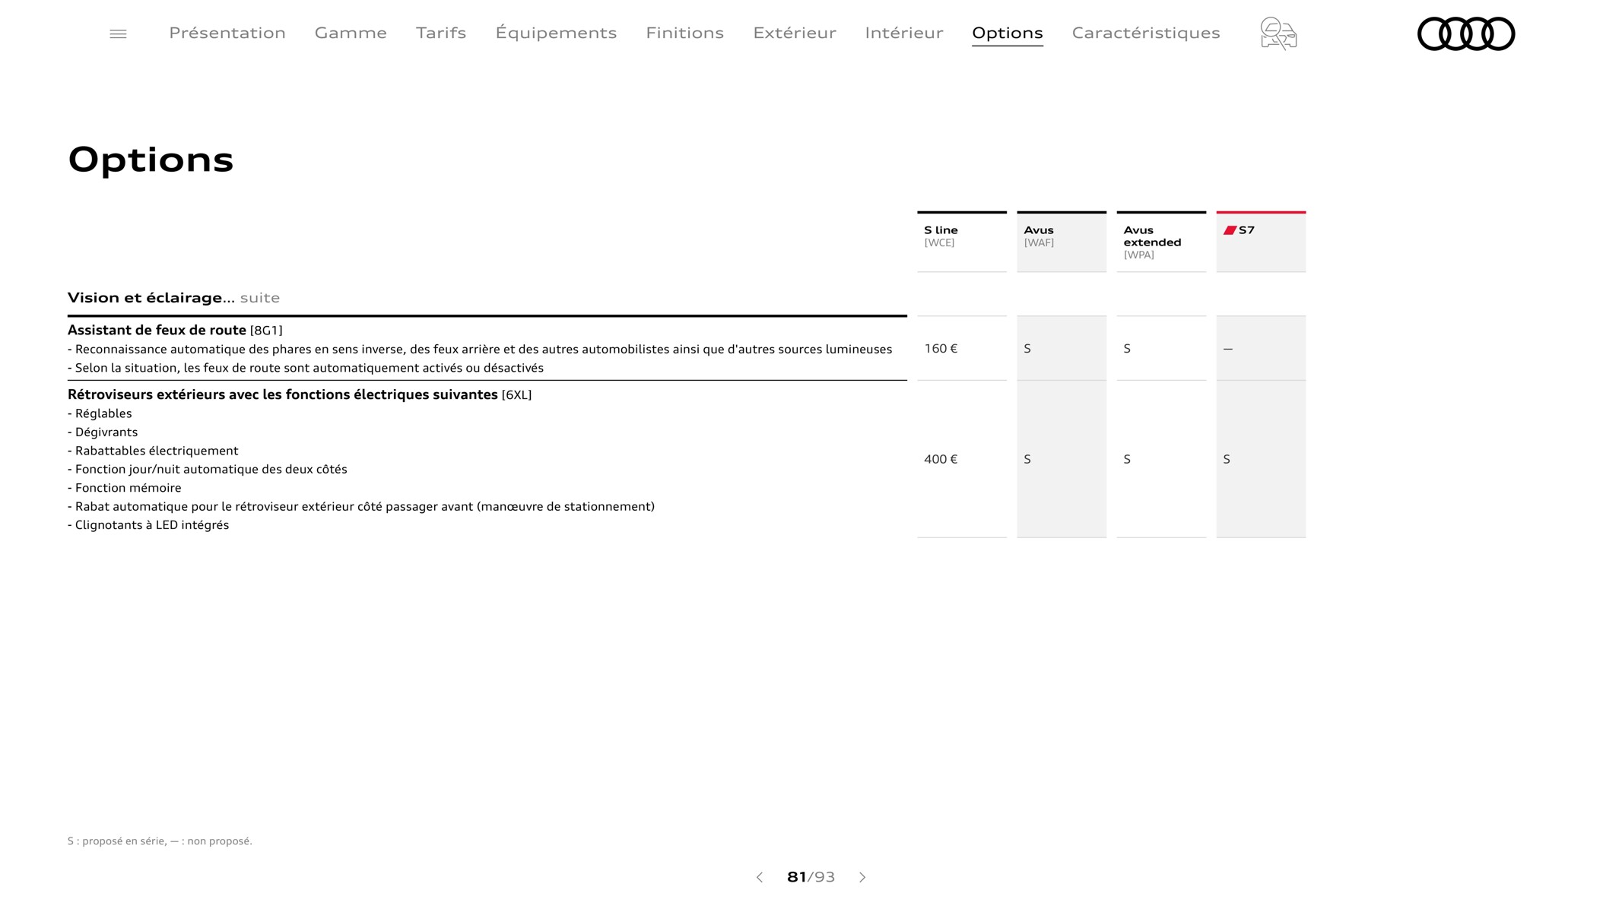Screen dimensions: 1622x912
Task: Open the Intérieur tab
Action: 904,33
